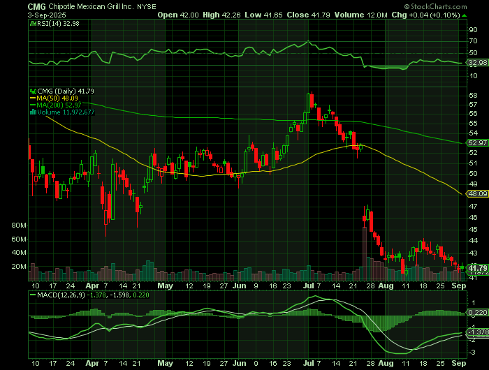Click the 90 level on the RSI axis
Screen dimensions: 489x370
(x=474, y=30)
